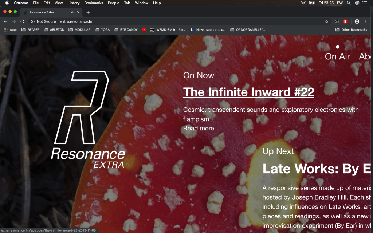Open the YouTube bookmark icon
This screenshot has width=373, height=233.
pyautogui.click(x=144, y=30)
